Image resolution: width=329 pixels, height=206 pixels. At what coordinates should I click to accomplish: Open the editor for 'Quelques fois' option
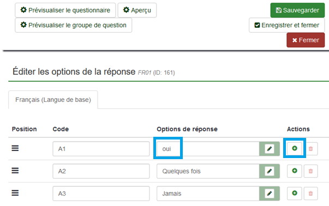(270, 171)
